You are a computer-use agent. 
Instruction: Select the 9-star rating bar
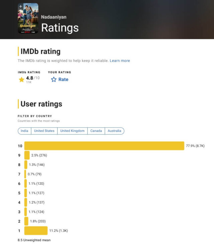27,155
